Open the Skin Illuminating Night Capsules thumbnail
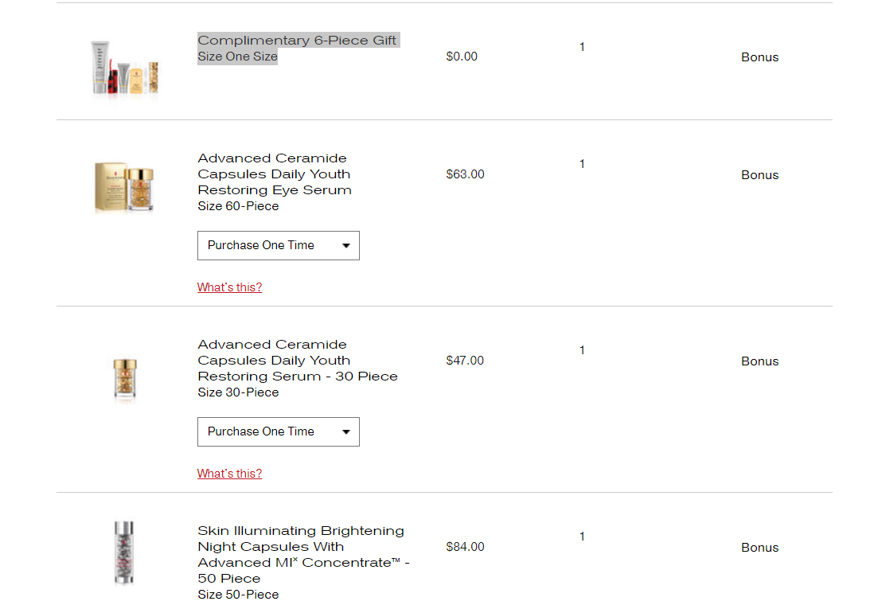This screenshot has width=874, height=605. (123, 552)
